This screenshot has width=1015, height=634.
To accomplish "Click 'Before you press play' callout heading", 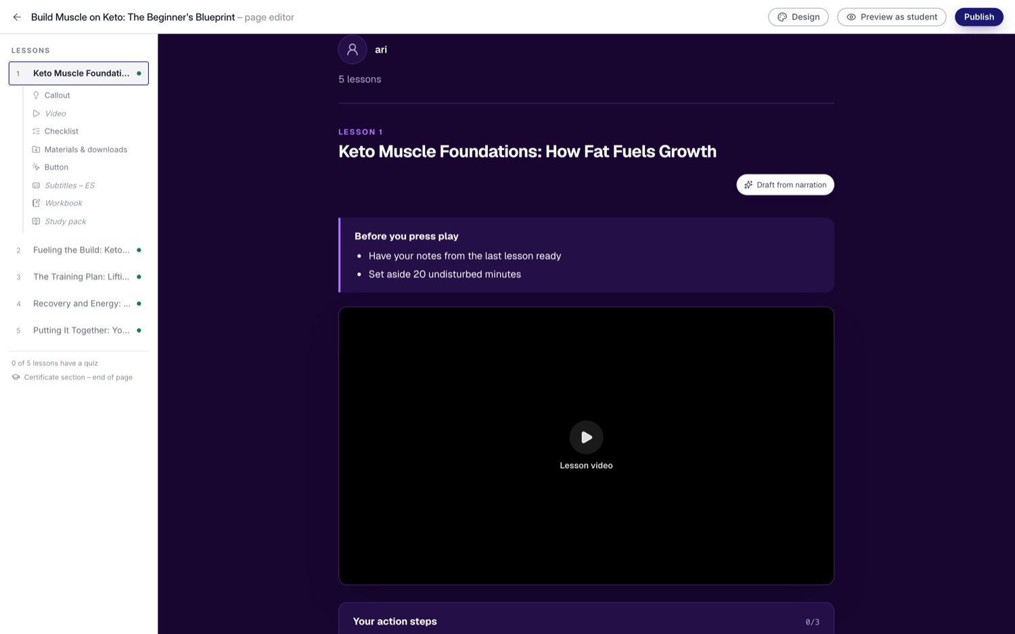I will point(407,236).
